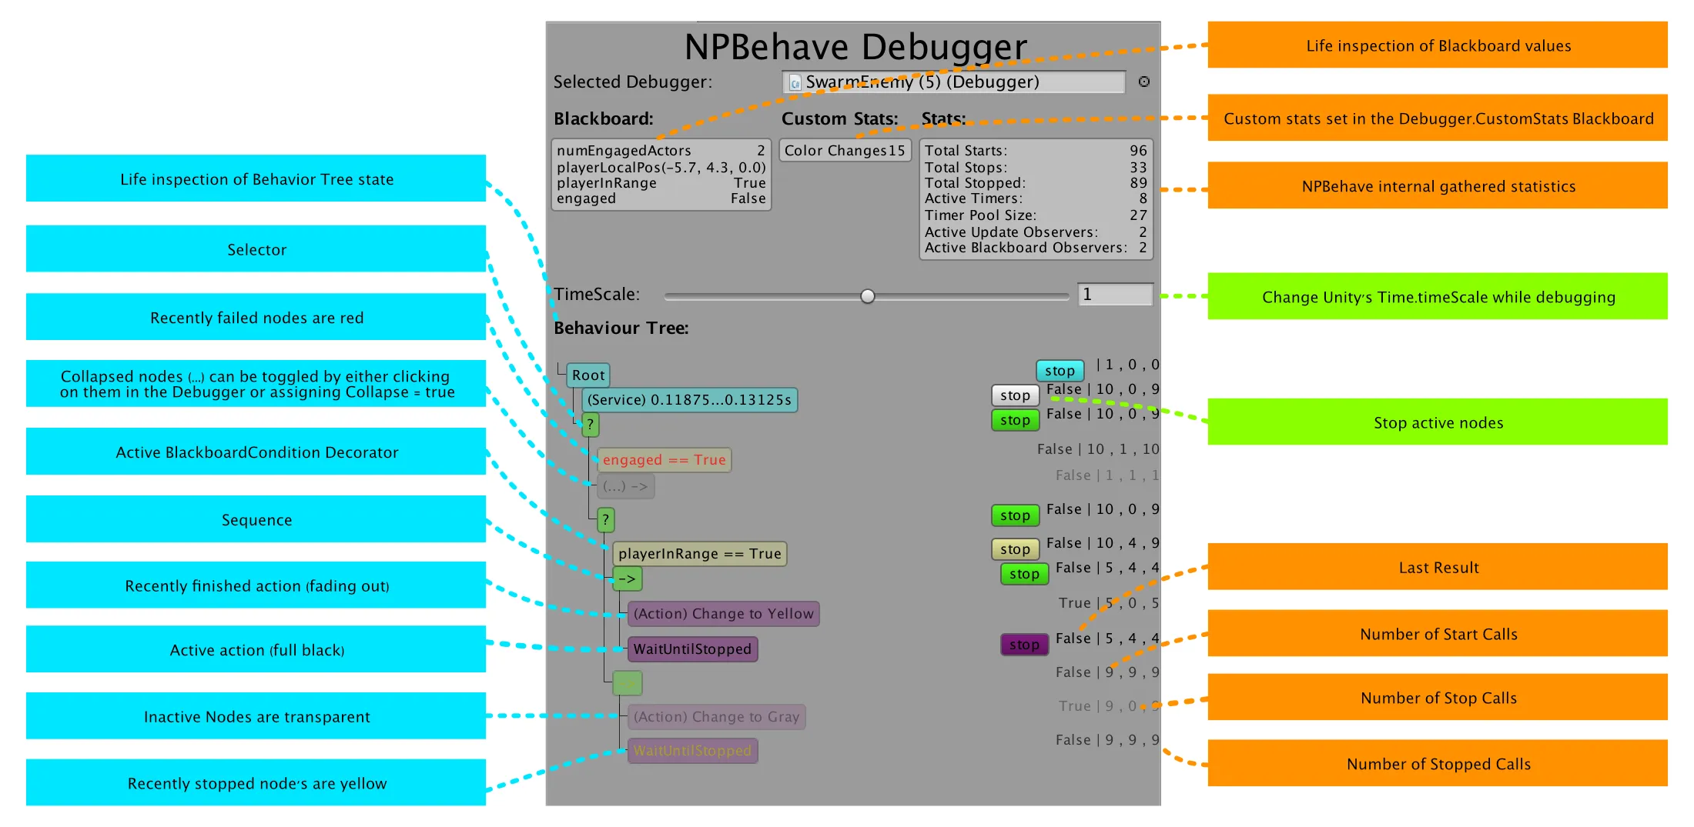Collapse the active '->' sequence node under playerInRange

click(x=628, y=579)
